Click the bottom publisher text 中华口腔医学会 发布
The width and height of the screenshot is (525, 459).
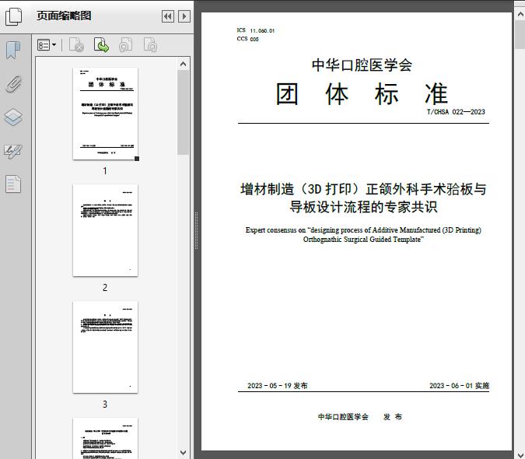[360, 417]
